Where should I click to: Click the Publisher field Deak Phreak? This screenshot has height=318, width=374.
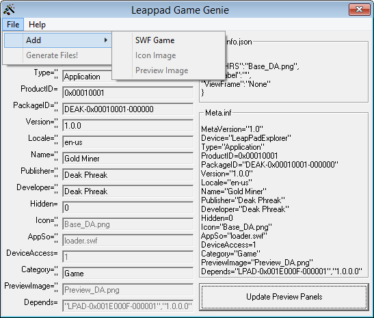(128, 175)
